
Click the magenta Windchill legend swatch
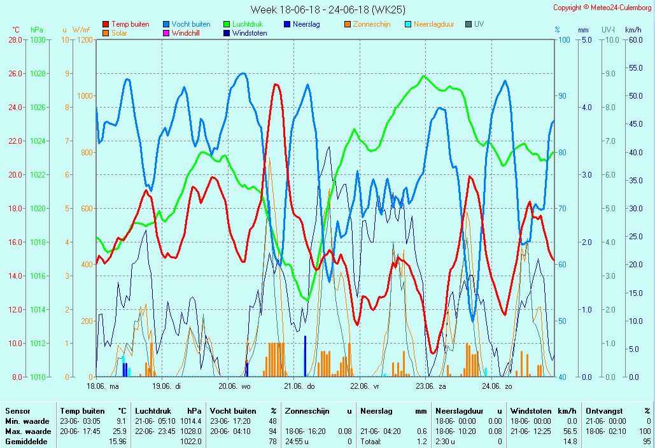pos(166,33)
